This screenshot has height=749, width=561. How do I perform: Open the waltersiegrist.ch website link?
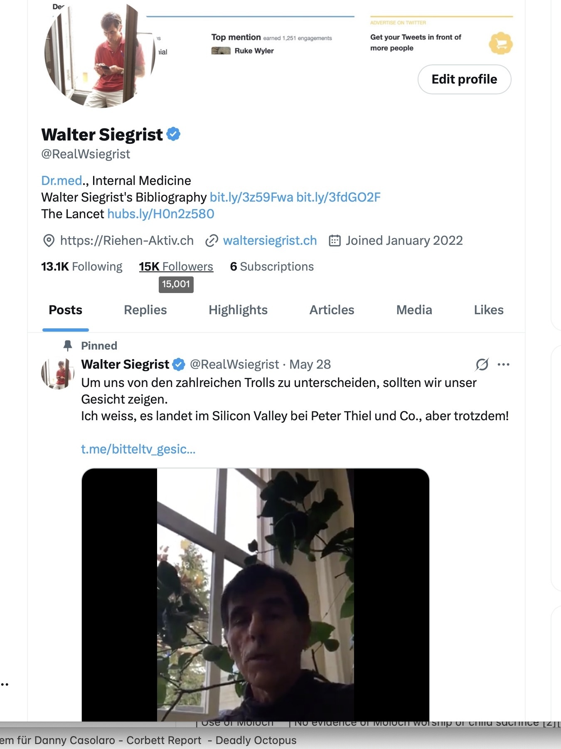(270, 241)
